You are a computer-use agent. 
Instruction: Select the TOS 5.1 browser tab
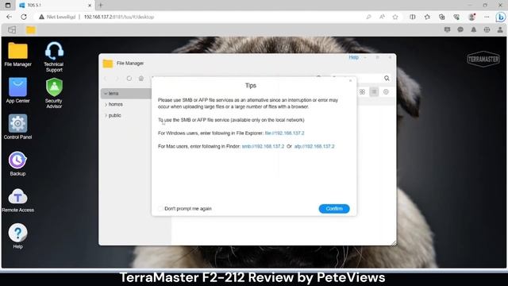coord(55,6)
